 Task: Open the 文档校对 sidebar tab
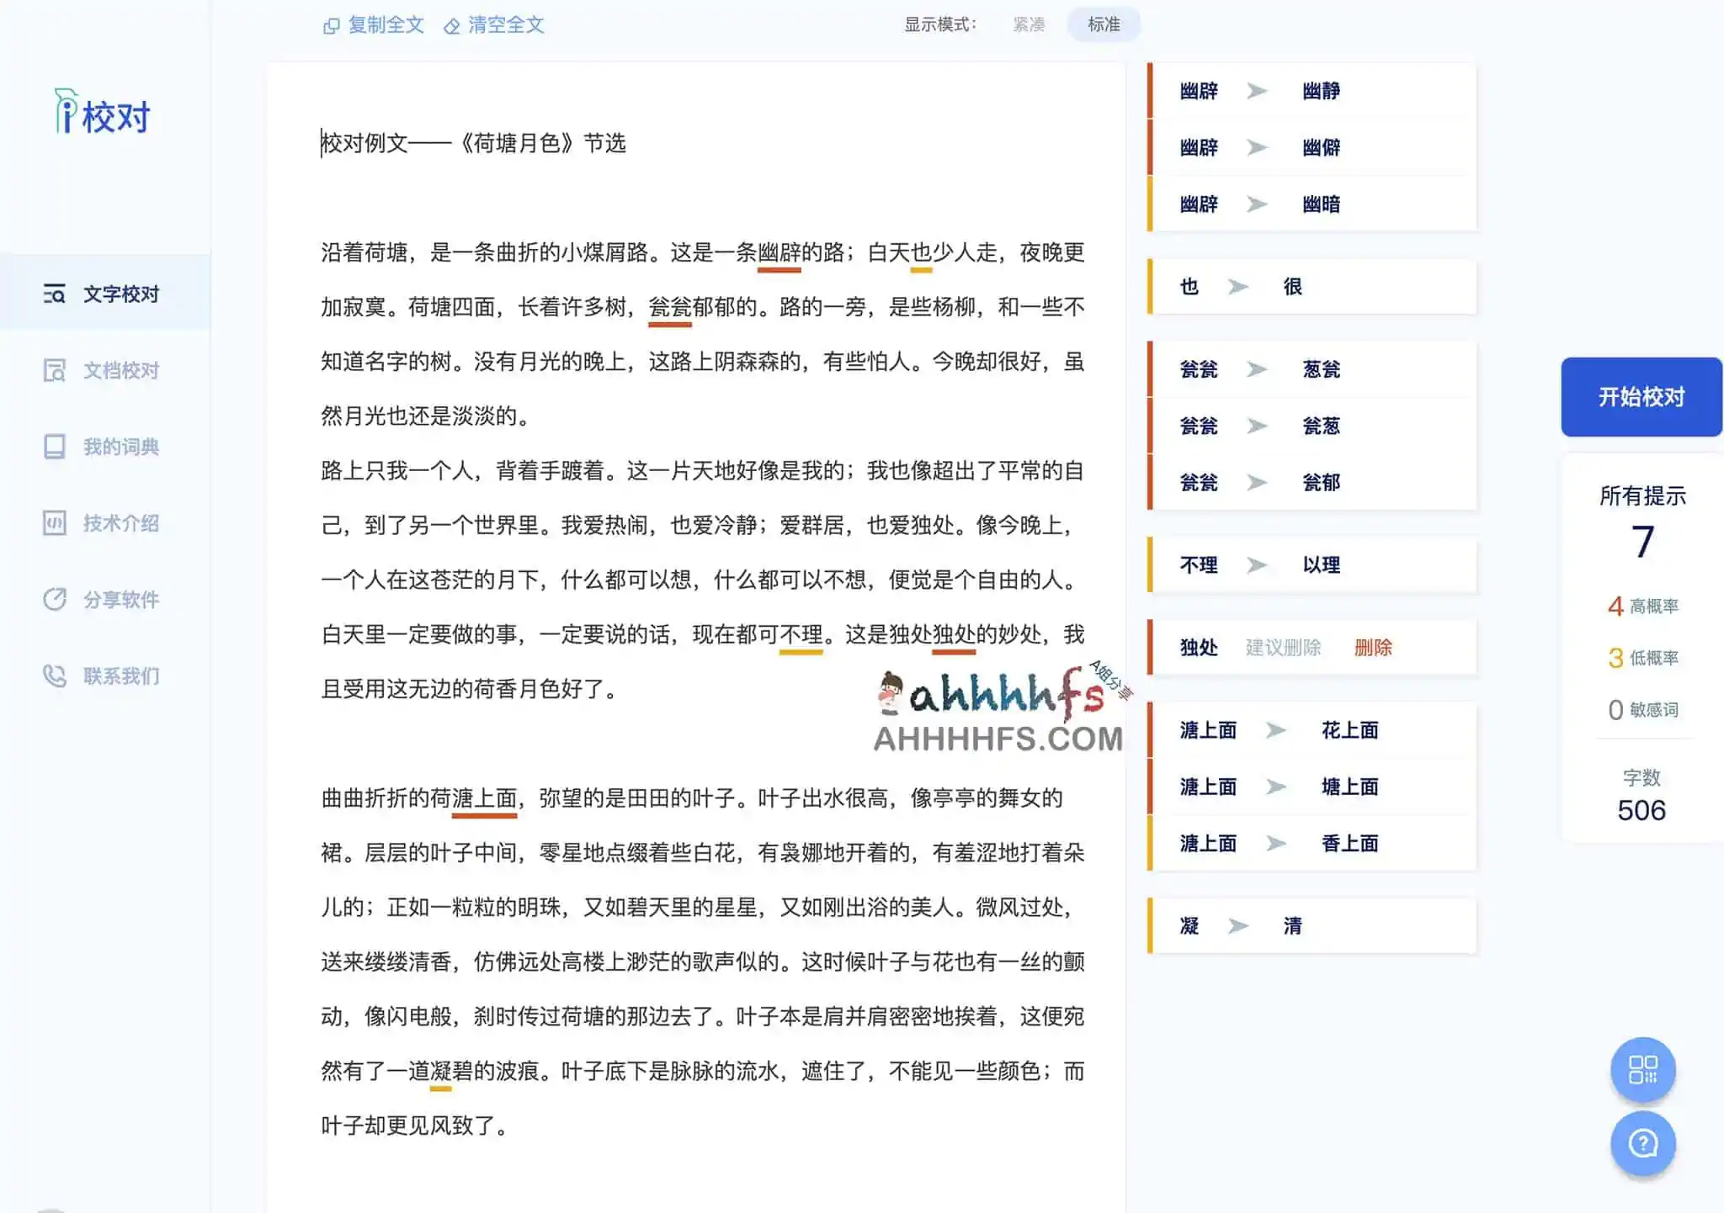click(x=118, y=370)
